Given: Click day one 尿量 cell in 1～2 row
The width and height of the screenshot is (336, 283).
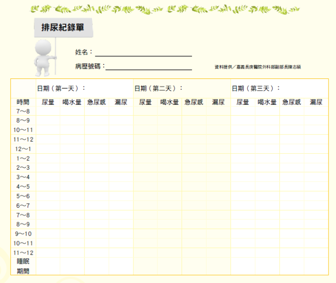Looking at the screenshot, I should (x=48, y=159).
